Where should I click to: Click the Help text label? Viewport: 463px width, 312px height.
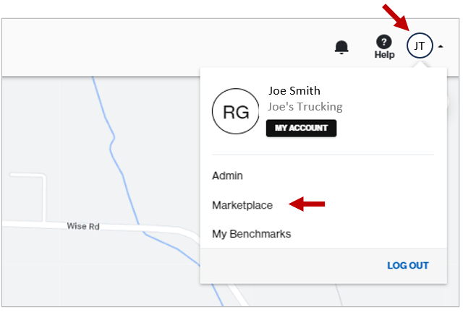click(x=384, y=55)
